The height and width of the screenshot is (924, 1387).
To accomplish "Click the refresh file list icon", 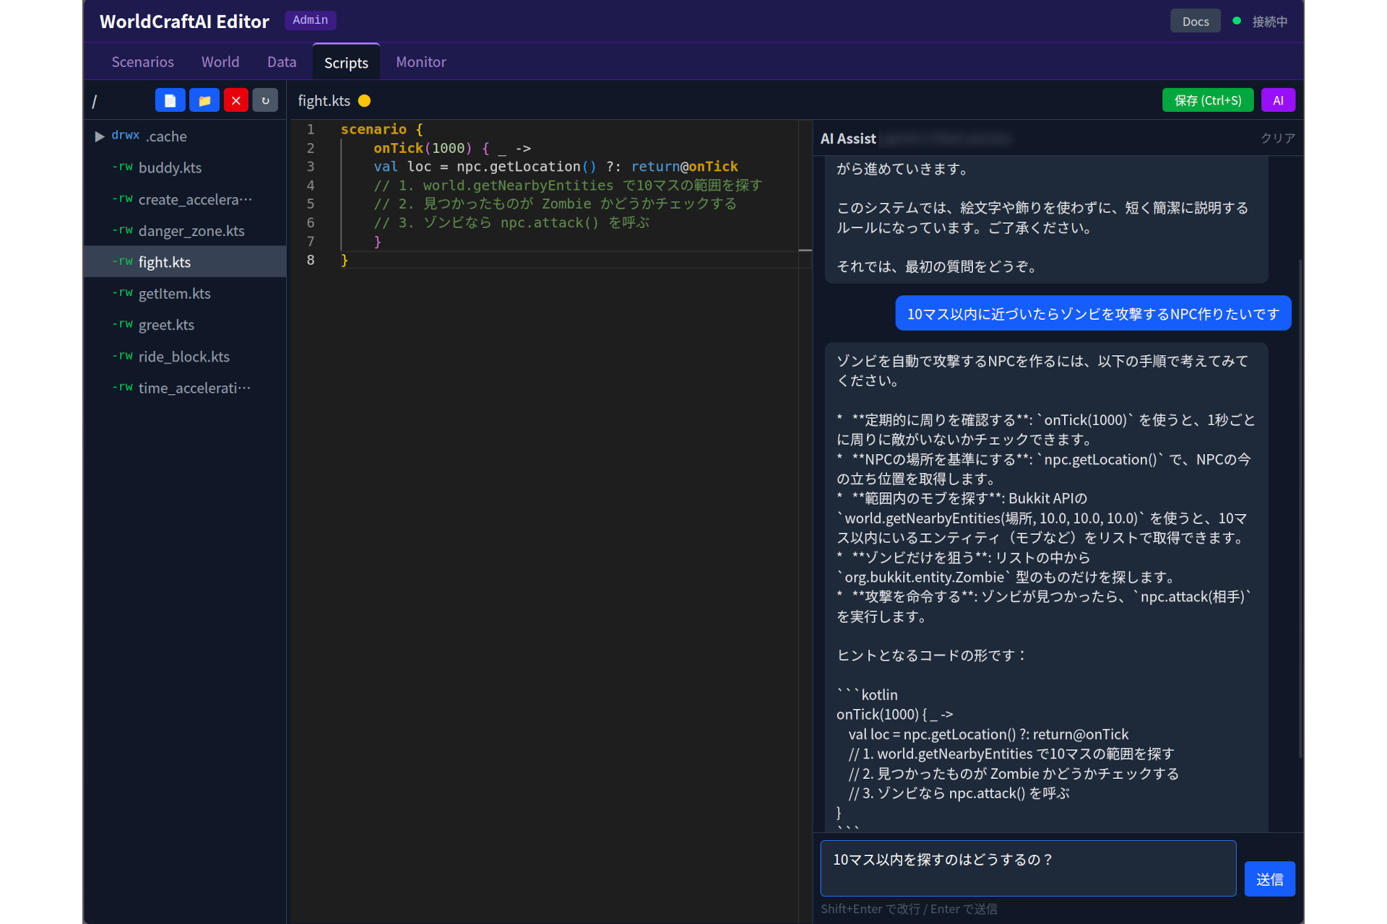I will 265,100.
